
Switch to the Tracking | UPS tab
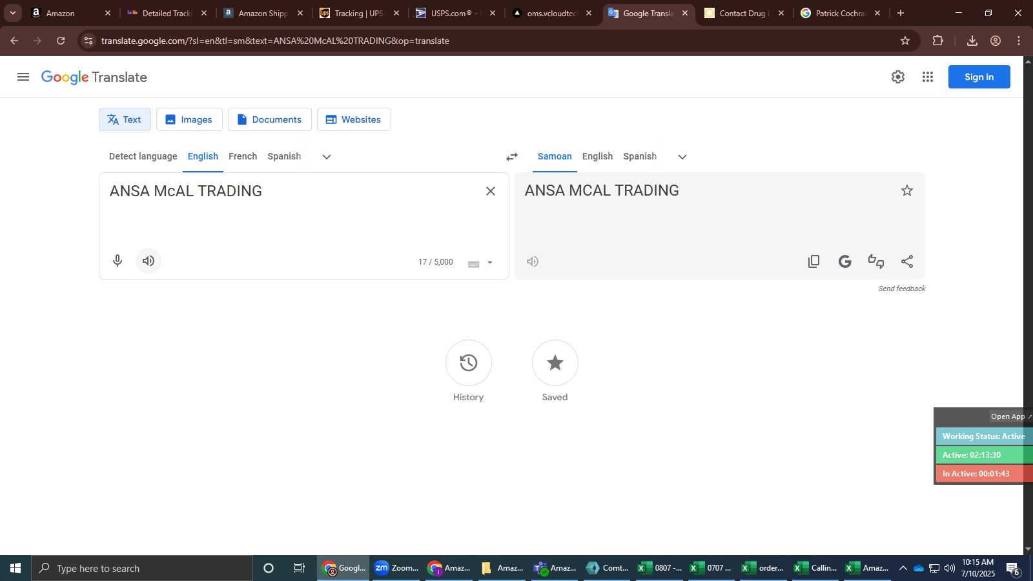[x=359, y=13]
